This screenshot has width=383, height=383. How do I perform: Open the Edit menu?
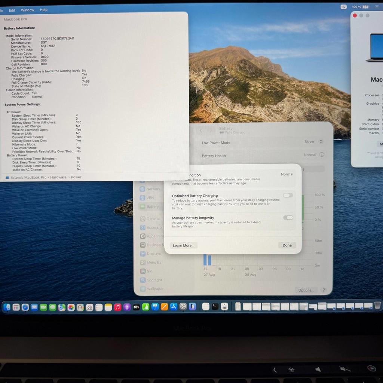coord(12,10)
